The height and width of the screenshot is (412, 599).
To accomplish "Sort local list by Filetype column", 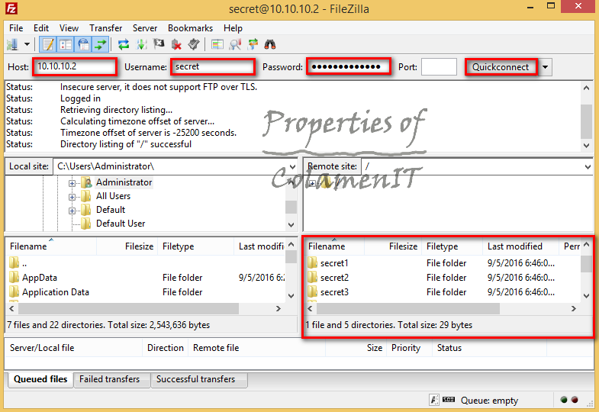I will 195,246.
